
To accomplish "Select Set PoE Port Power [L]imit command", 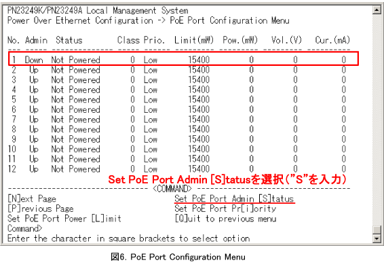I will coord(64,218).
